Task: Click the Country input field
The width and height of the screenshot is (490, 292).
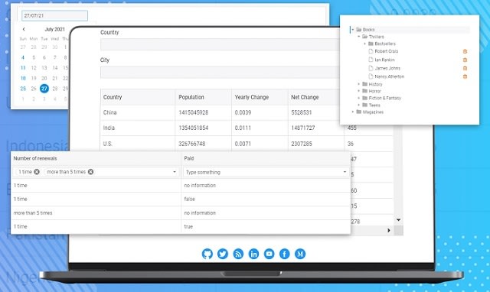Action: pyautogui.click(x=220, y=44)
